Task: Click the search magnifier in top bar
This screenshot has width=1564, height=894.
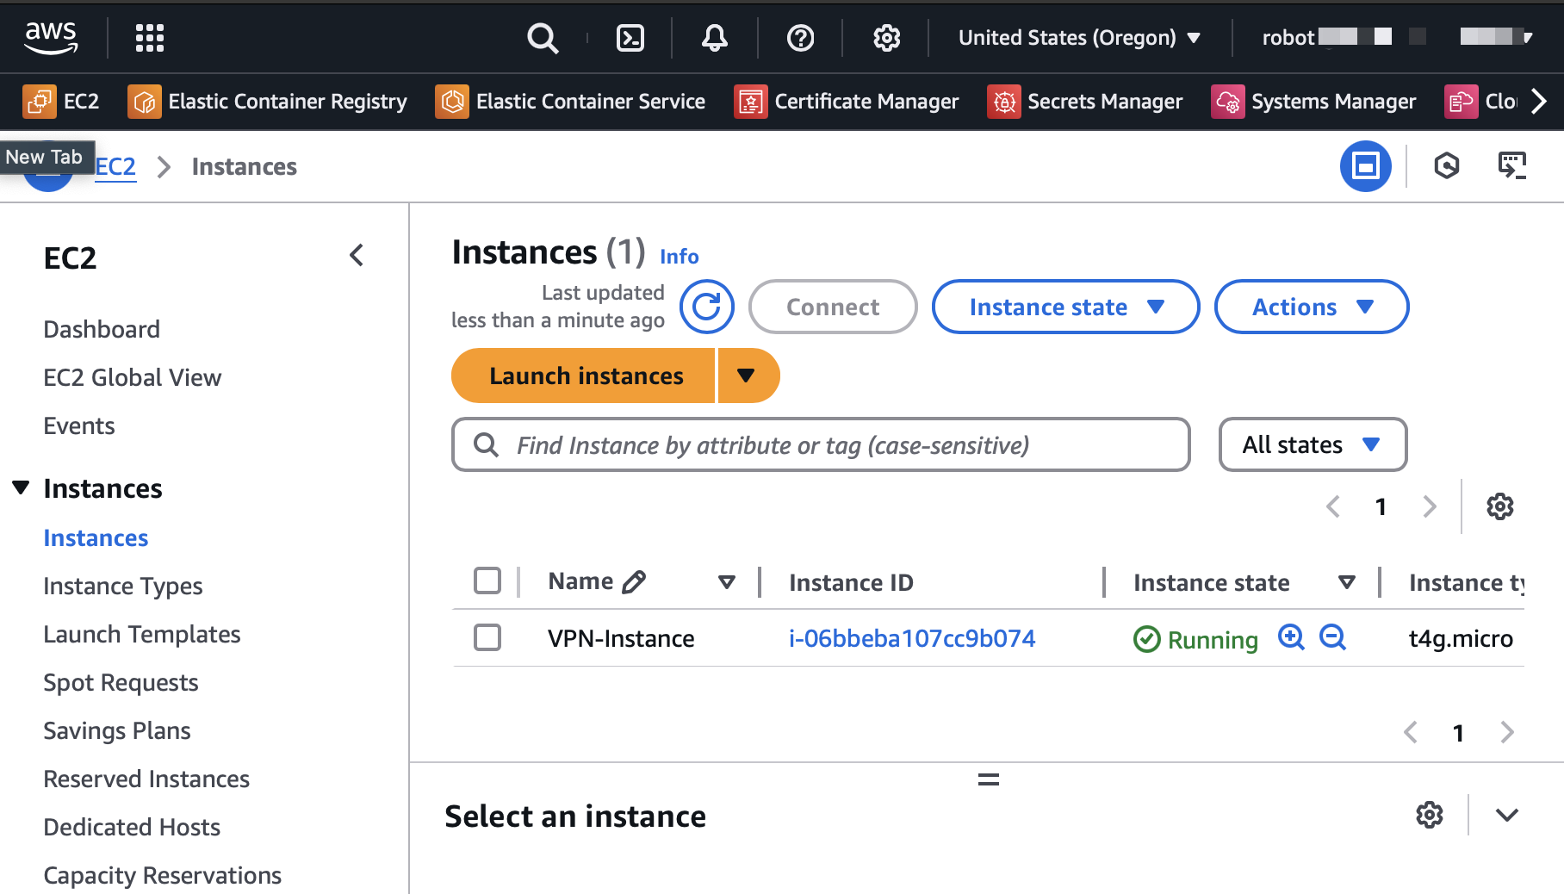Action: point(543,37)
